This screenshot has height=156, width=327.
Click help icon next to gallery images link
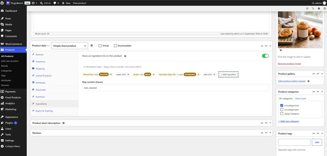point(308,81)
